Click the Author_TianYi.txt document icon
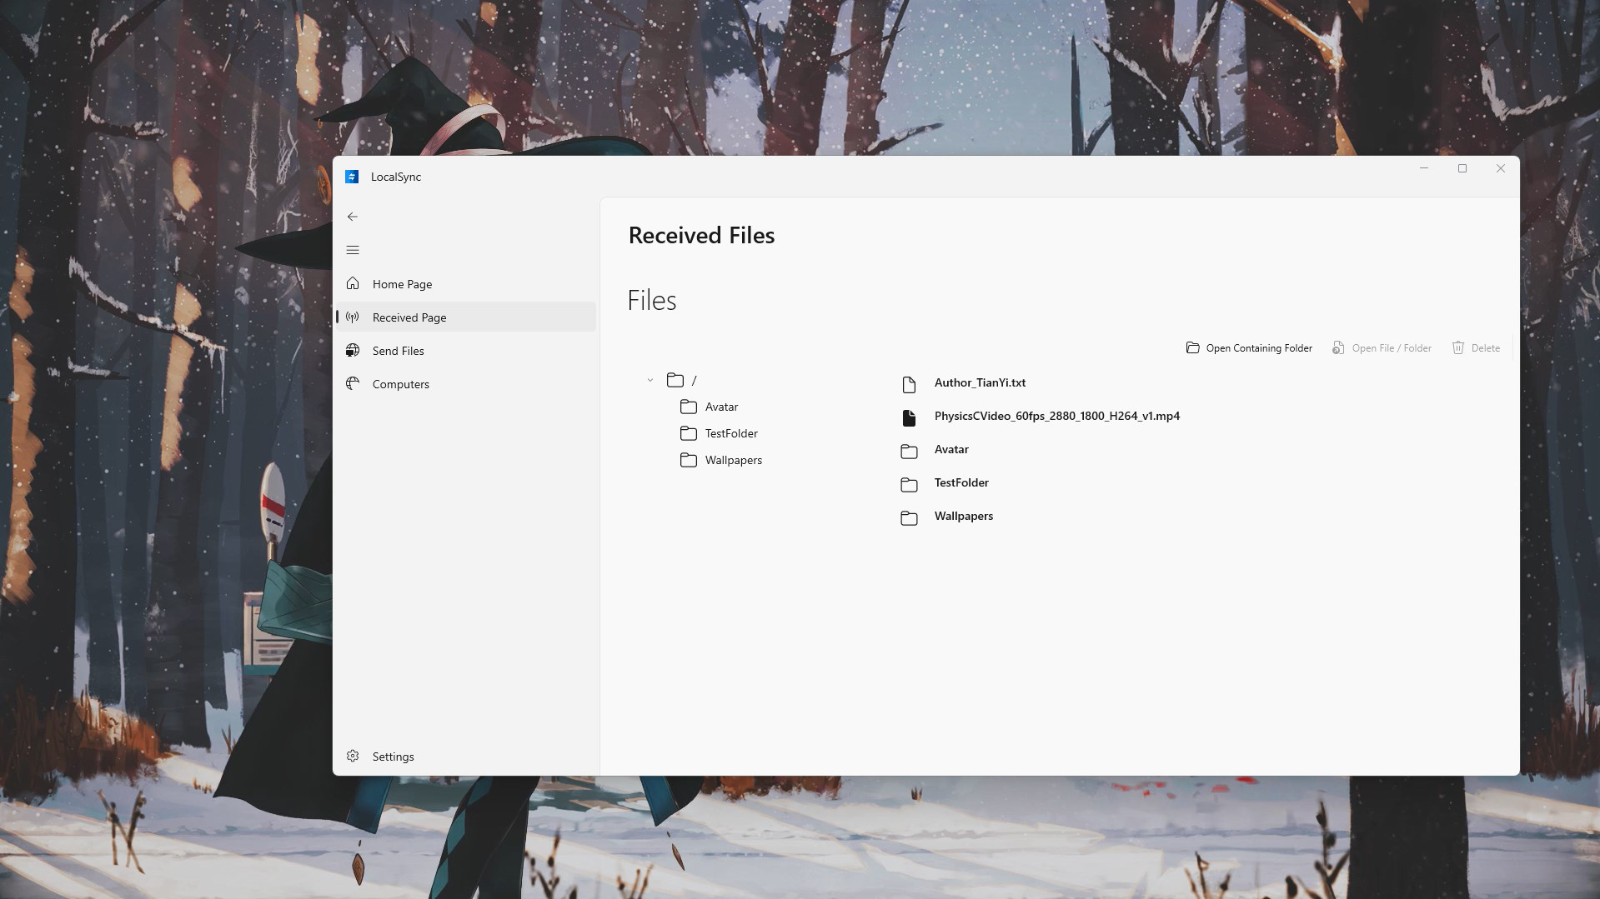The height and width of the screenshot is (899, 1600). [x=909, y=384]
